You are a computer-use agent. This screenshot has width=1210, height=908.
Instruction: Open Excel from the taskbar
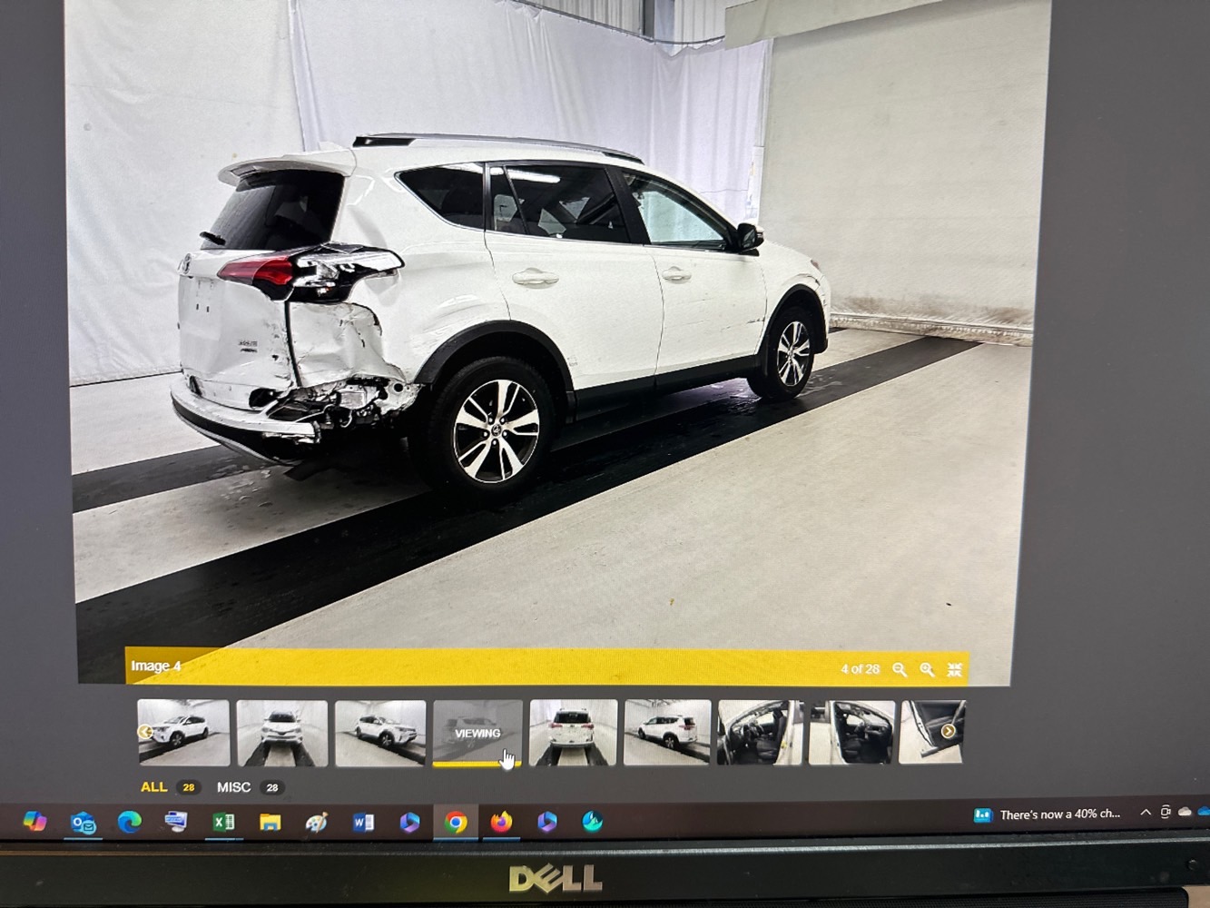tap(223, 822)
